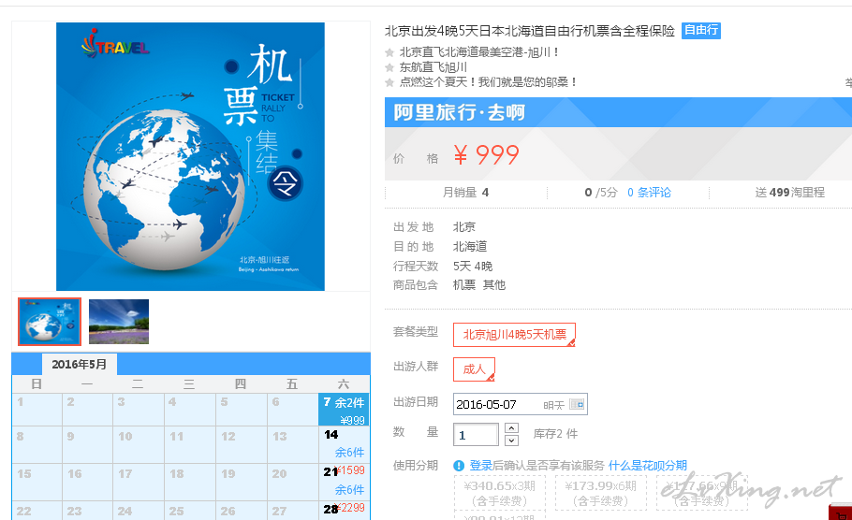The height and width of the screenshot is (520, 852).
Task: Click the 2016年5月 calendar tab
Action: 80,364
